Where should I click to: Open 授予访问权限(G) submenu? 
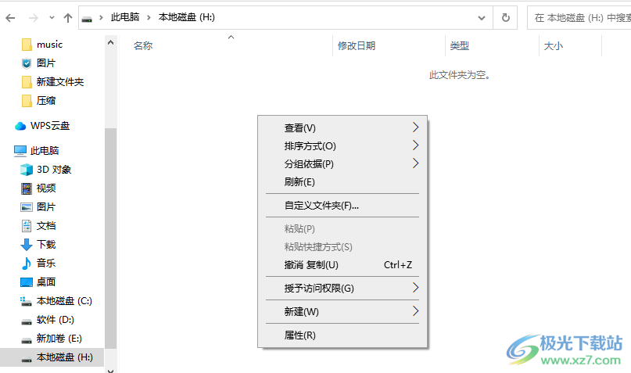tap(342, 289)
